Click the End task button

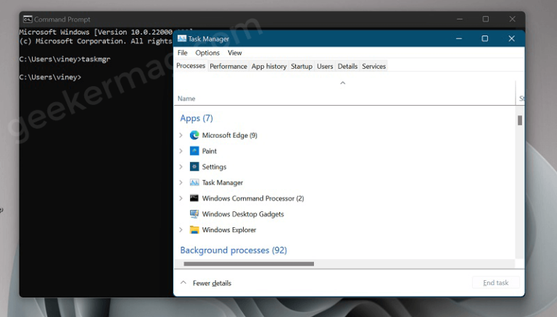point(495,282)
